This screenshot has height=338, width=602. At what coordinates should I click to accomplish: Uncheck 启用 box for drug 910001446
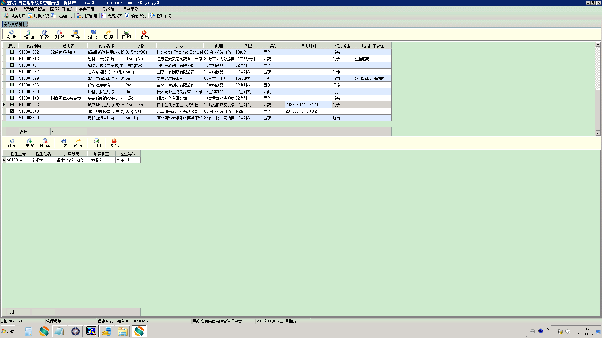coord(12,105)
